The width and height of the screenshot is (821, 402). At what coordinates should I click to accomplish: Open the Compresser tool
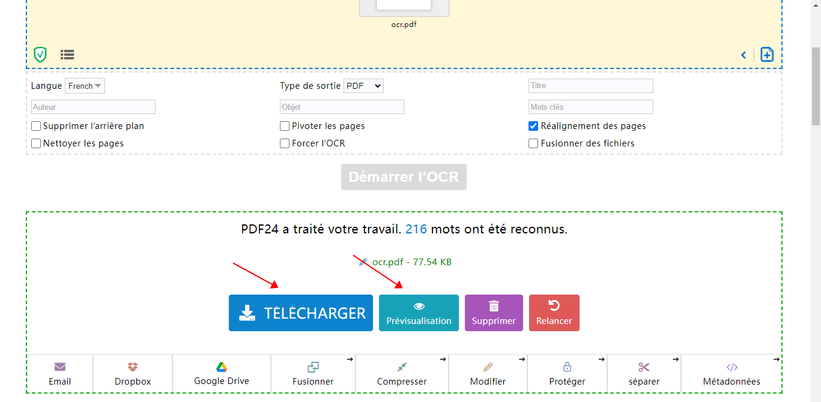point(402,373)
